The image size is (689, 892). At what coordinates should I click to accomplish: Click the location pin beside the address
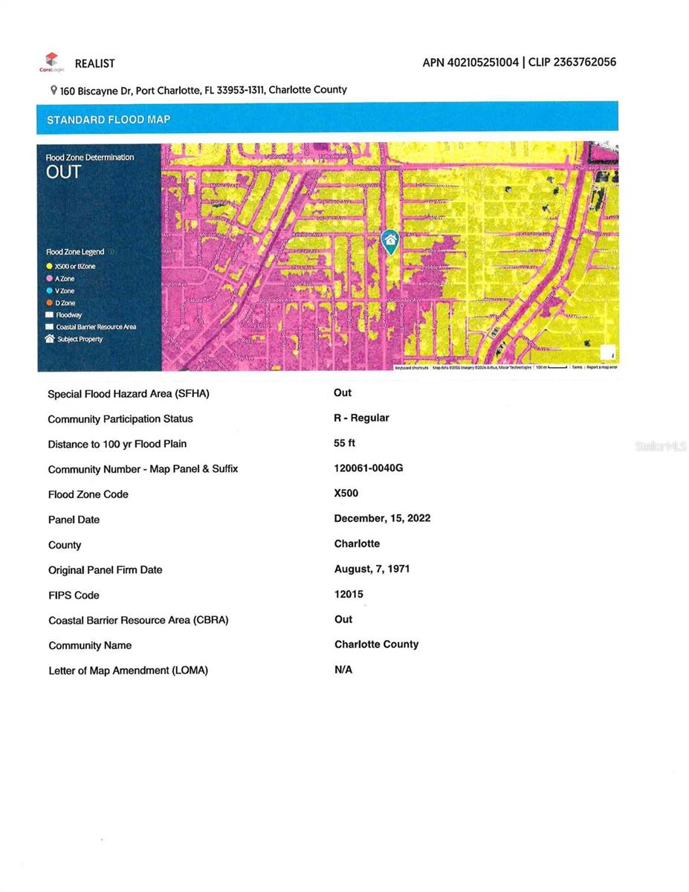[x=54, y=90]
